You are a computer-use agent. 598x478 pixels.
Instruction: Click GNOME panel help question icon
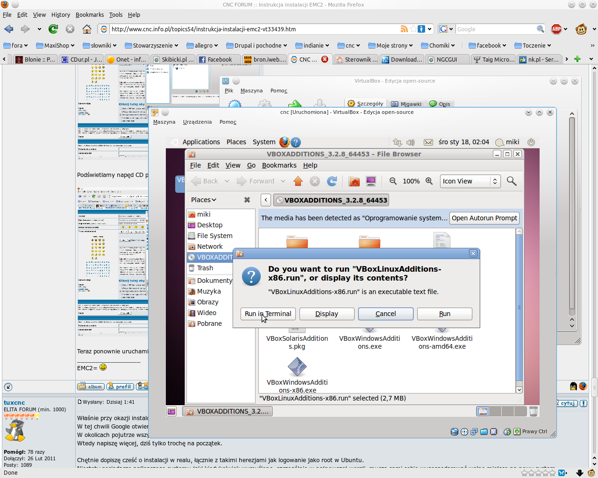tap(296, 142)
